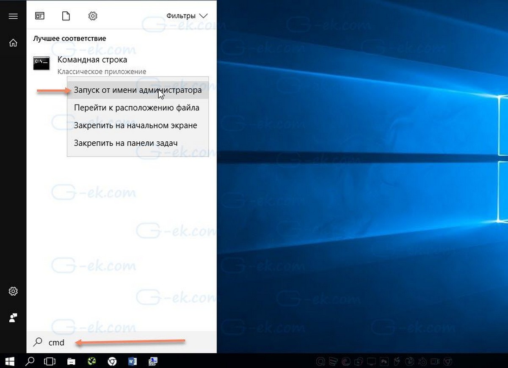Click the dim monitor icon left of Ps

[372, 362]
